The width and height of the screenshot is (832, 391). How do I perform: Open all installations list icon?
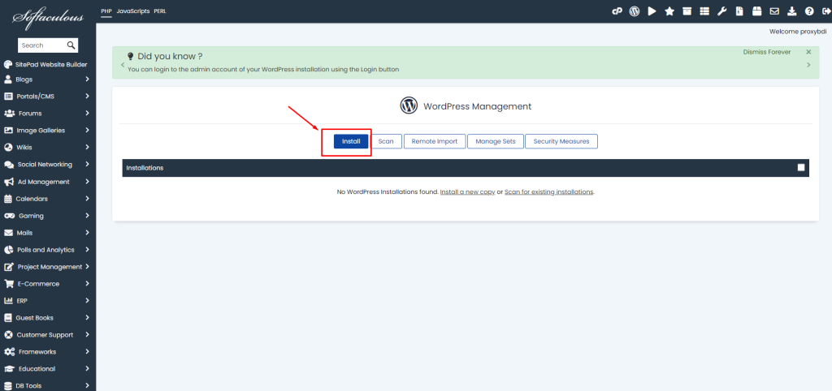(704, 11)
